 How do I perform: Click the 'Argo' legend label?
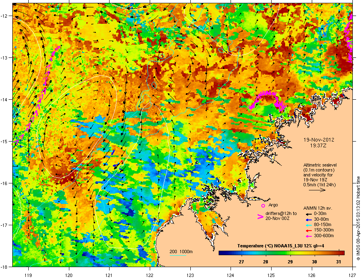click(273, 205)
